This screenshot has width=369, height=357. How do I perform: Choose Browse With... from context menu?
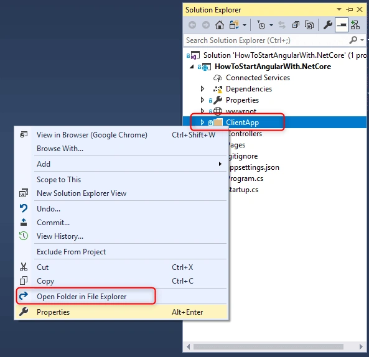click(x=121, y=149)
